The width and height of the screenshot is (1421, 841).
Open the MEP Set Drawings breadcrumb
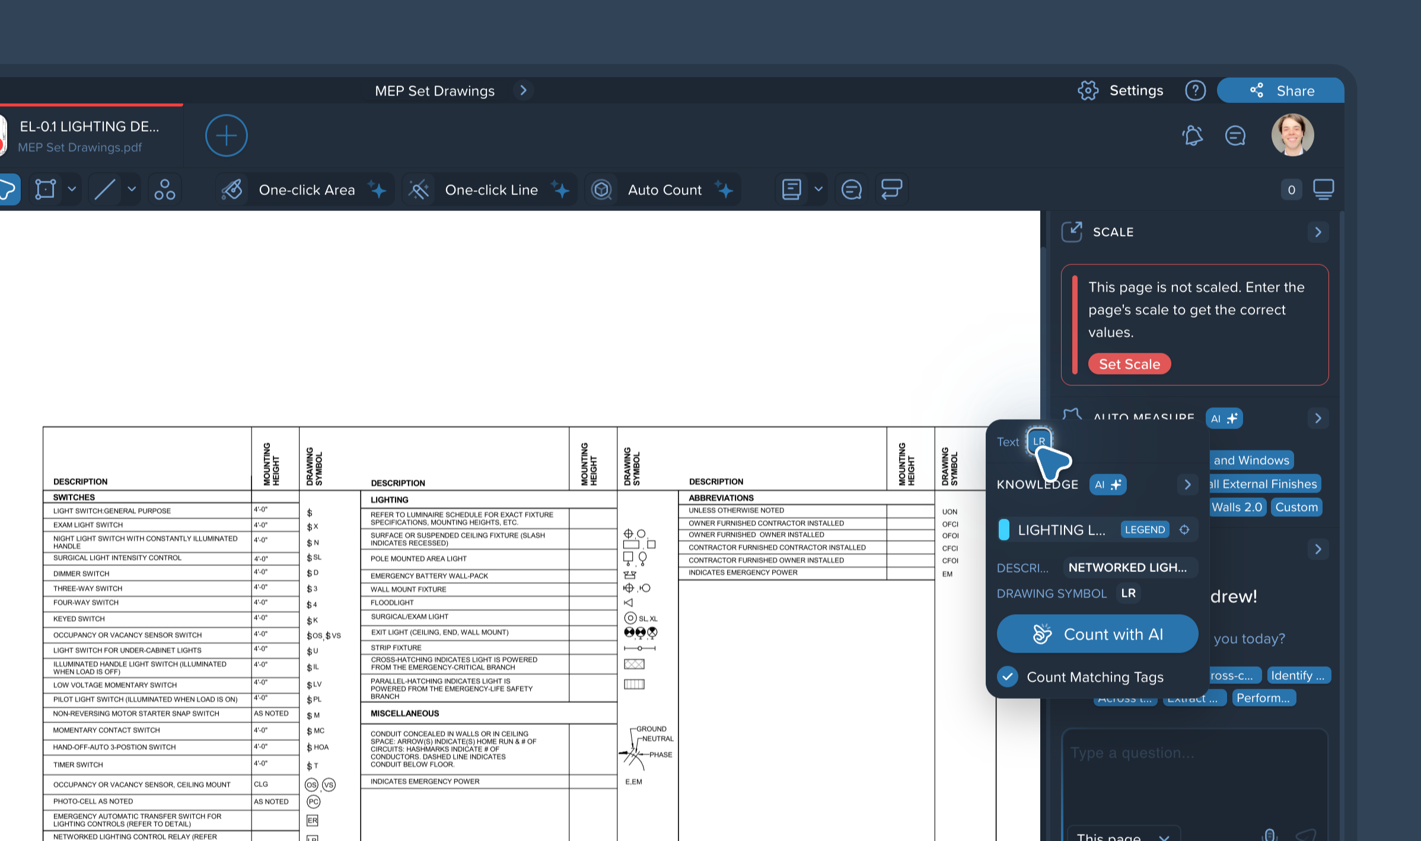point(435,91)
